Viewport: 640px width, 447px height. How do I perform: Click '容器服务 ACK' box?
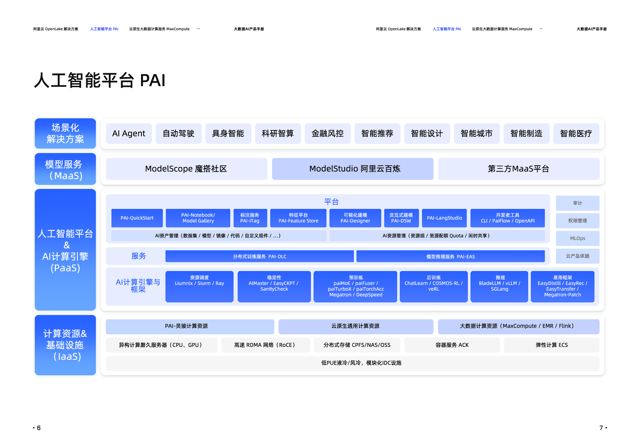[x=452, y=345]
